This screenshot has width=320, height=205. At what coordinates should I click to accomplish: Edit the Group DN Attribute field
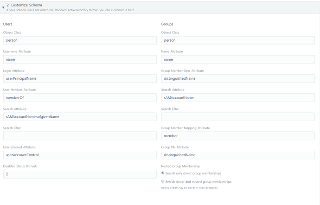click(x=238, y=155)
